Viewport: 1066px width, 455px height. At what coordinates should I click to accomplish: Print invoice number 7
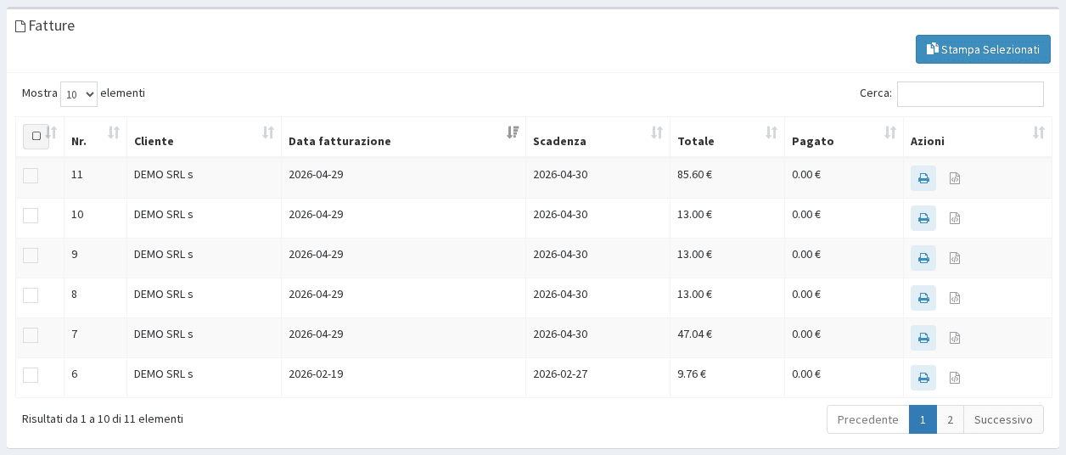point(923,338)
